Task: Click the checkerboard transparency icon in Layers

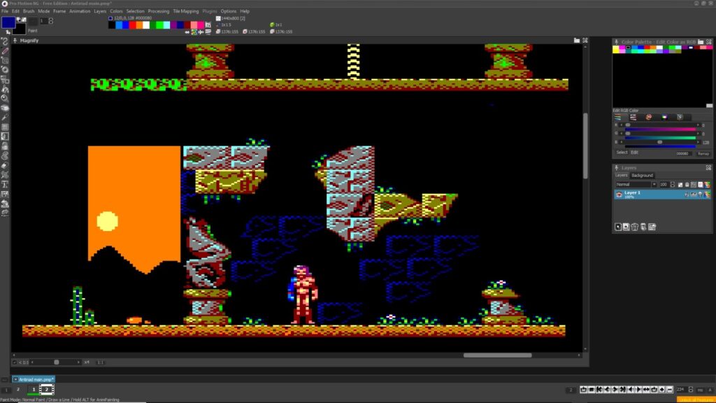Action: point(694,185)
